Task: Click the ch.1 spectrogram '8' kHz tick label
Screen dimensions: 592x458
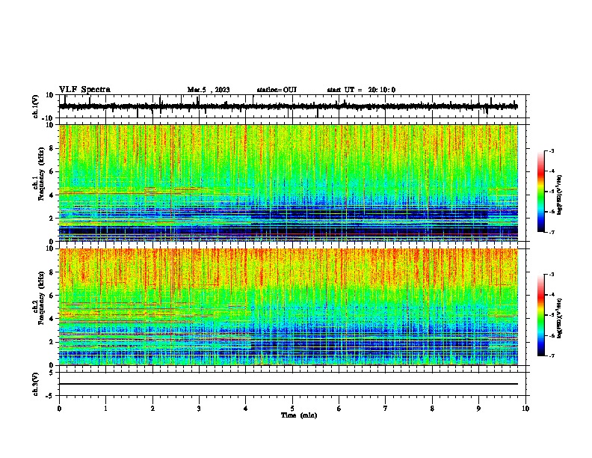Action: pyautogui.click(x=52, y=148)
